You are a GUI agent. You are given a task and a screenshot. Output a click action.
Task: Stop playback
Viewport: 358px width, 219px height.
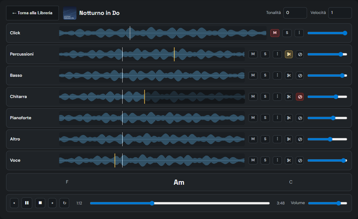click(40, 203)
